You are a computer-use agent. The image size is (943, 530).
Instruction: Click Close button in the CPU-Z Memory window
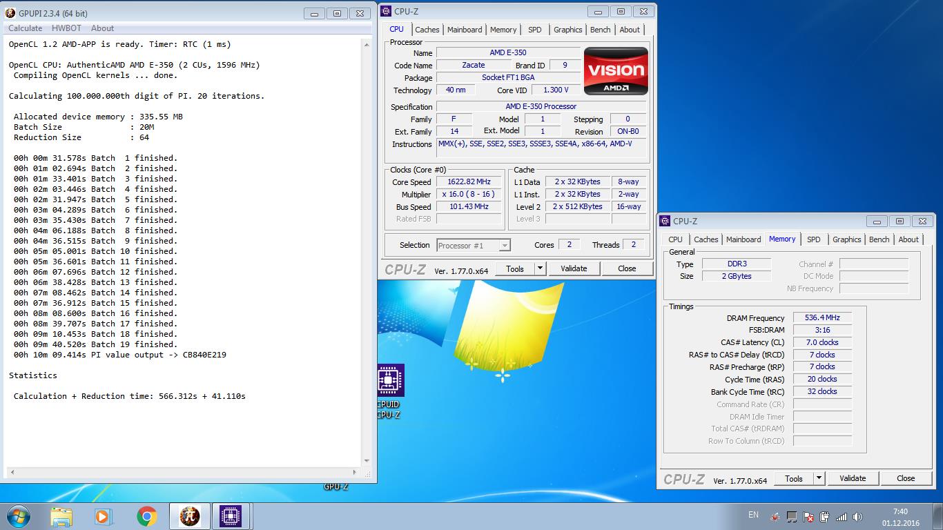(906, 478)
